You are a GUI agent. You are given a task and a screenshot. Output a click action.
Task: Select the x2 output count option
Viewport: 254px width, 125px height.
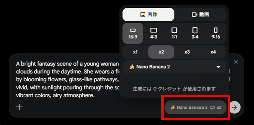click(x=161, y=52)
